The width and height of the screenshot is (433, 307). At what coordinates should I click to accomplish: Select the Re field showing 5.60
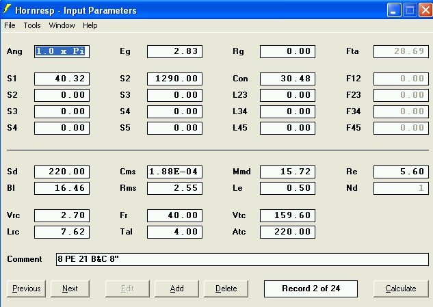click(401, 172)
